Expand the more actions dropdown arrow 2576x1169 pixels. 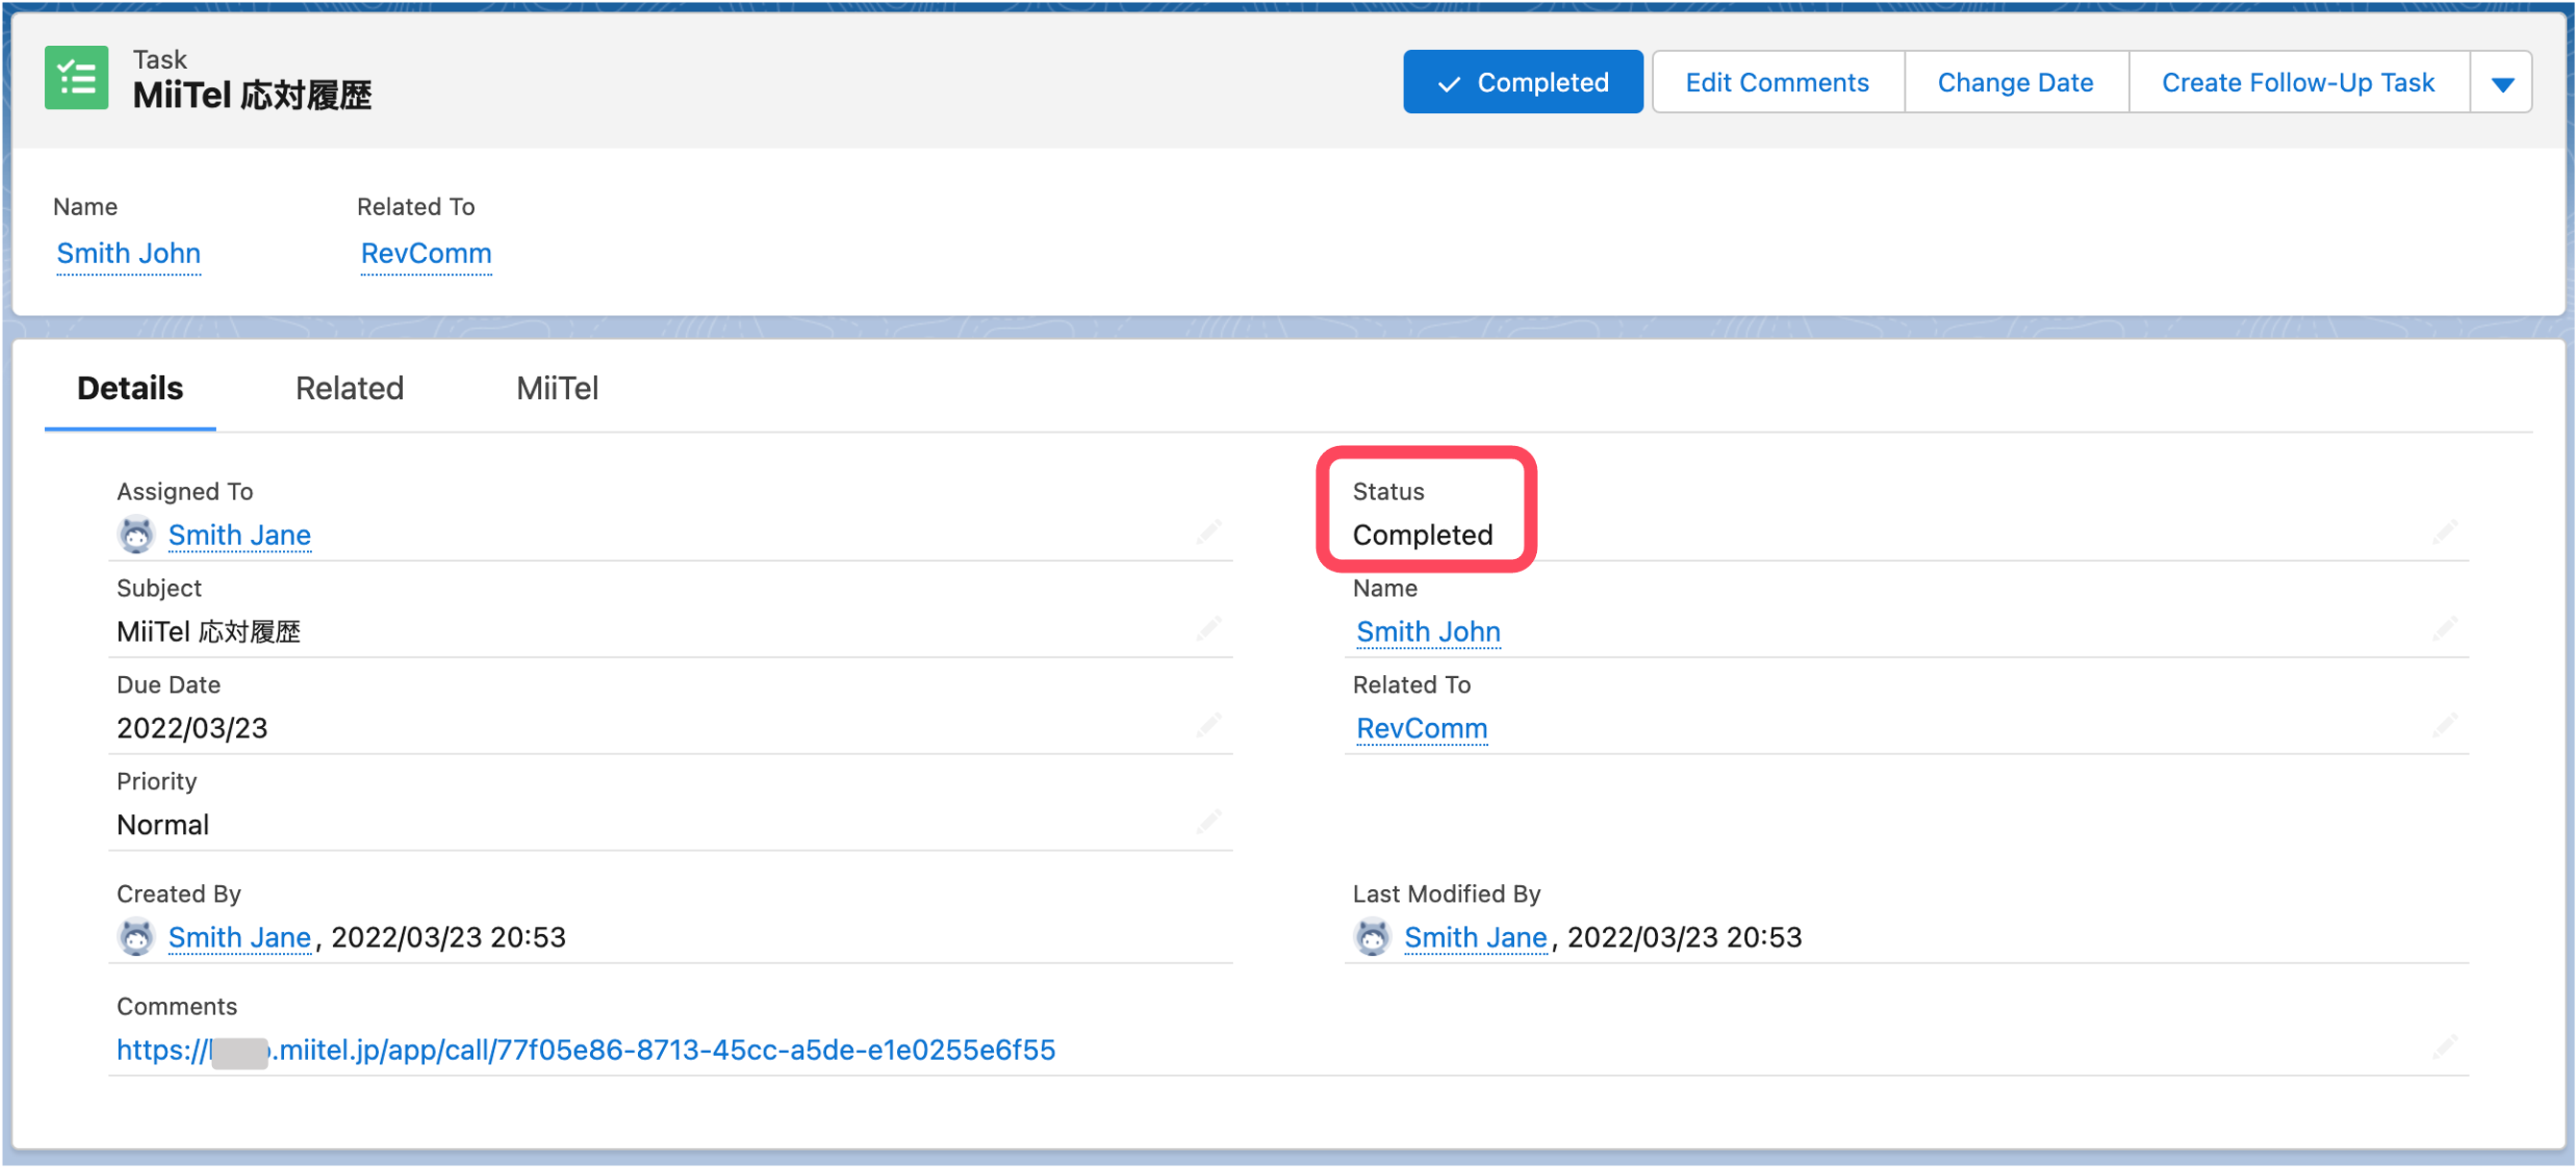[x=2501, y=82]
